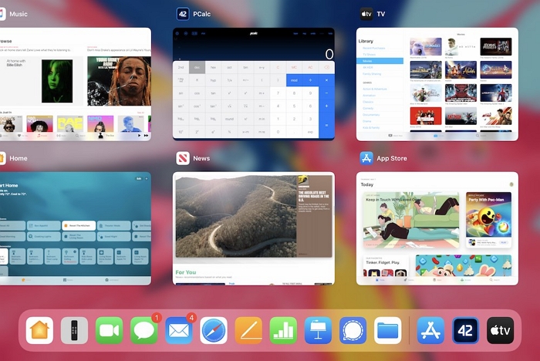The height and width of the screenshot is (361, 540).
Task: Open App Store icon in the dock
Action: [430, 331]
